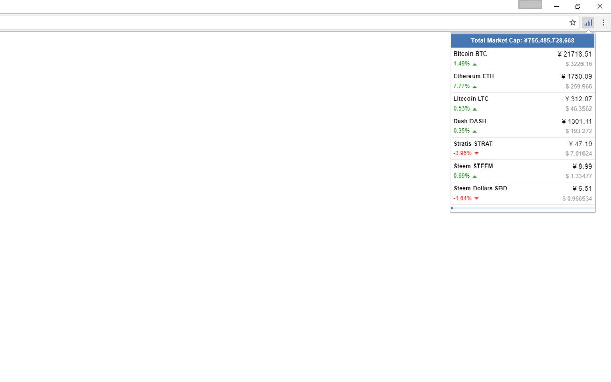The width and height of the screenshot is (611, 382).
Task: Click the Bitcoin yen price ¥ 21718.51
Action: pos(574,54)
